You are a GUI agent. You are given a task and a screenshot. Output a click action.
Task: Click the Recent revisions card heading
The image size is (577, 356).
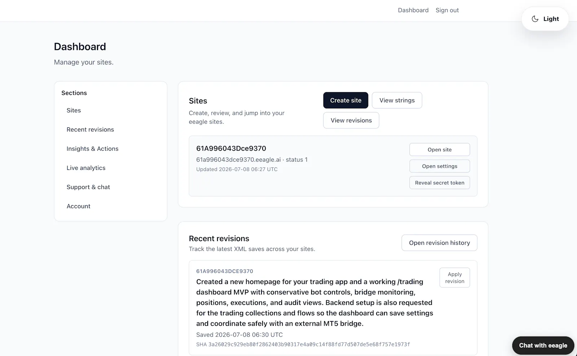[x=219, y=239]
